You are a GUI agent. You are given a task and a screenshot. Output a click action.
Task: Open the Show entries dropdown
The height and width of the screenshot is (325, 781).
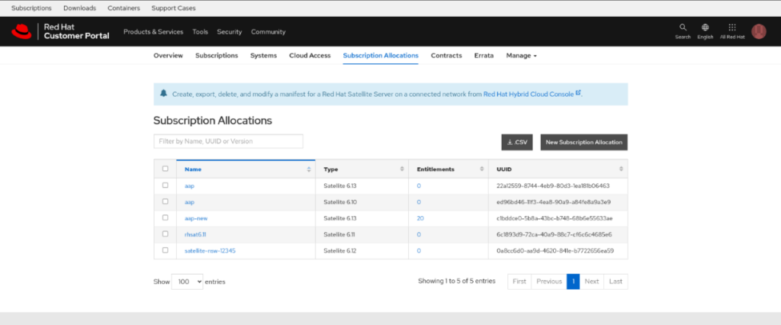click(x=188, y=282)
